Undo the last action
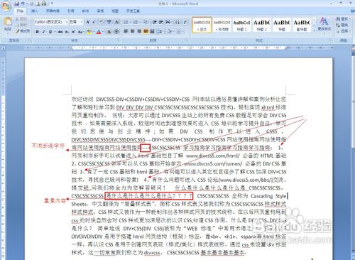355x260 pixels. click(23, 4)
